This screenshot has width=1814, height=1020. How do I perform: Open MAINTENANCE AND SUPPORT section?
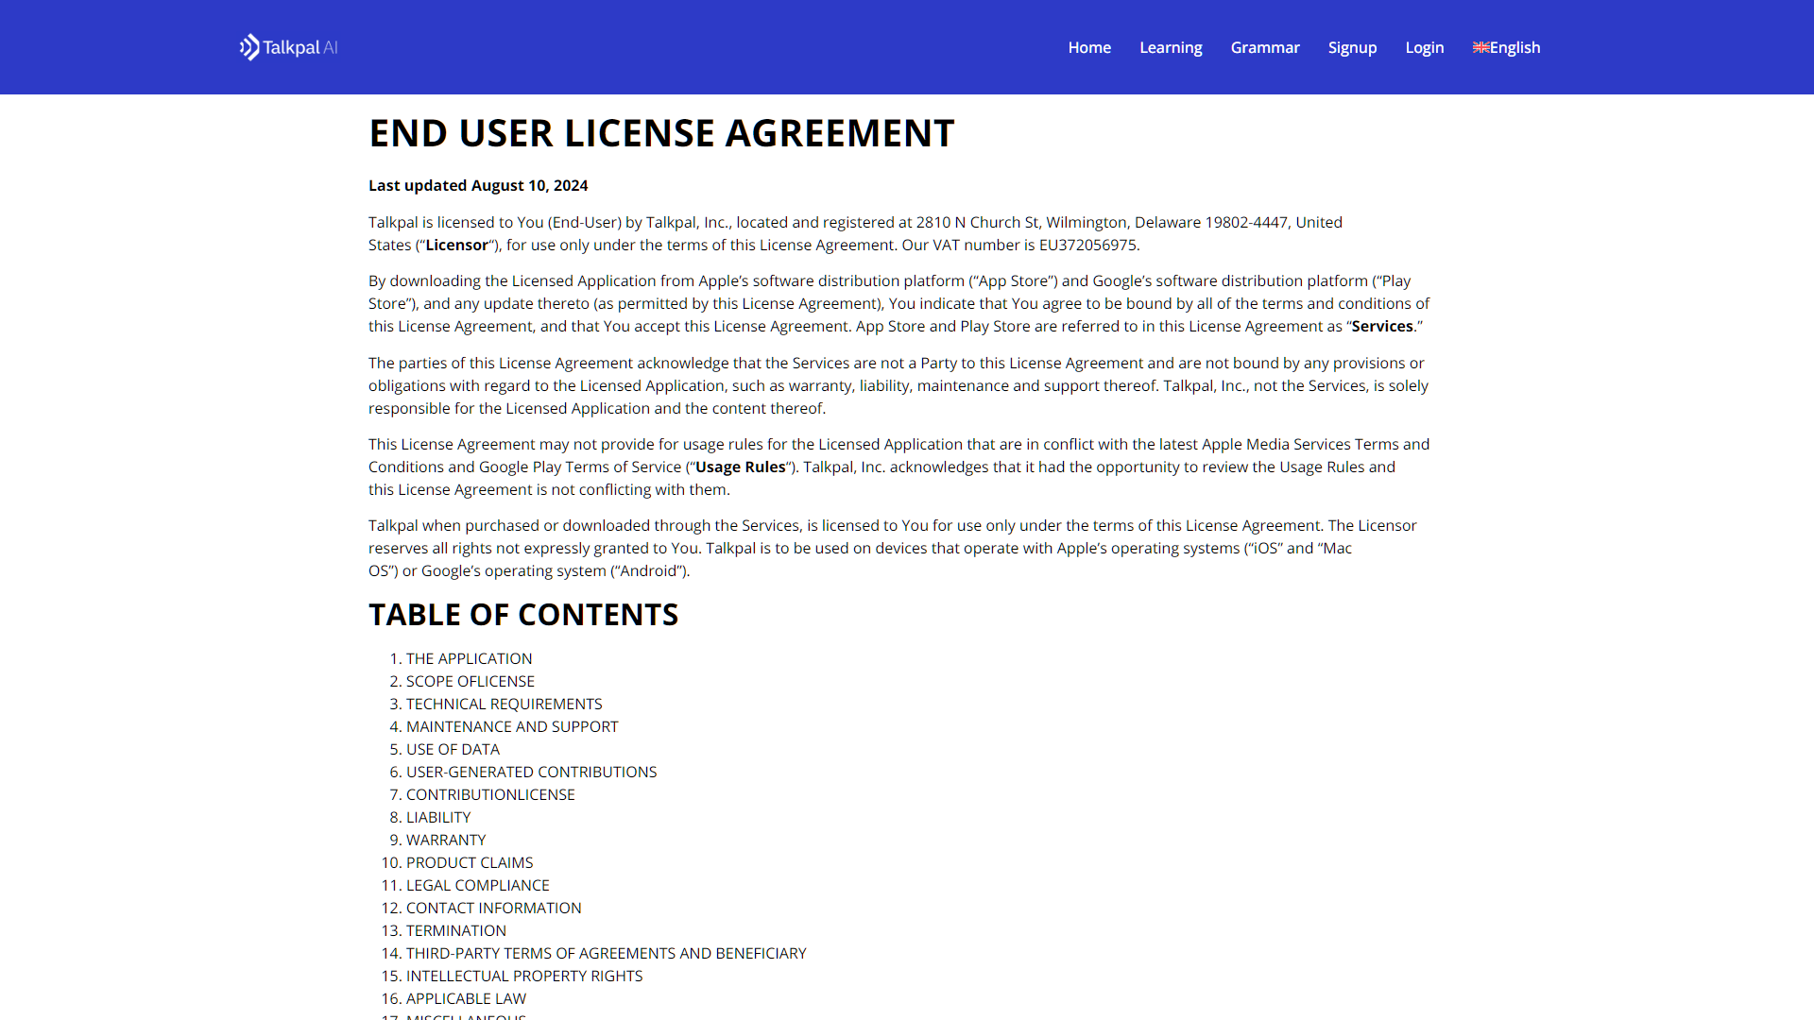point(512,726)
